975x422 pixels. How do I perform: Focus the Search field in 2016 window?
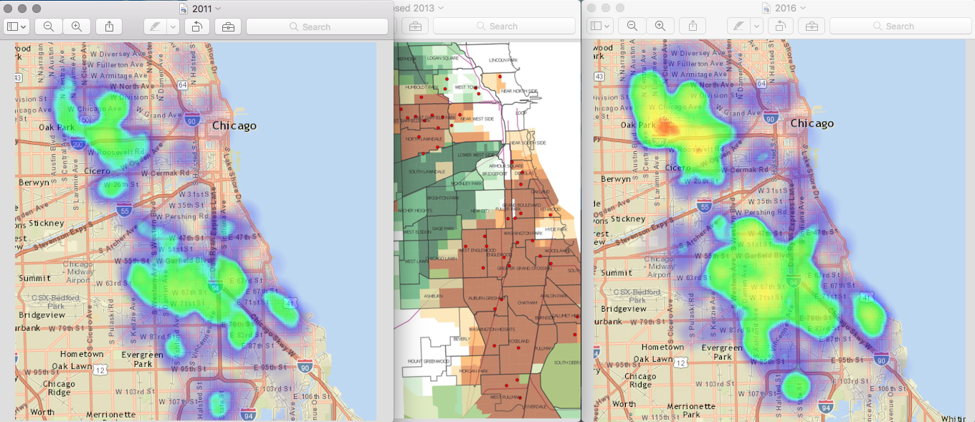[x=900, y=26]
